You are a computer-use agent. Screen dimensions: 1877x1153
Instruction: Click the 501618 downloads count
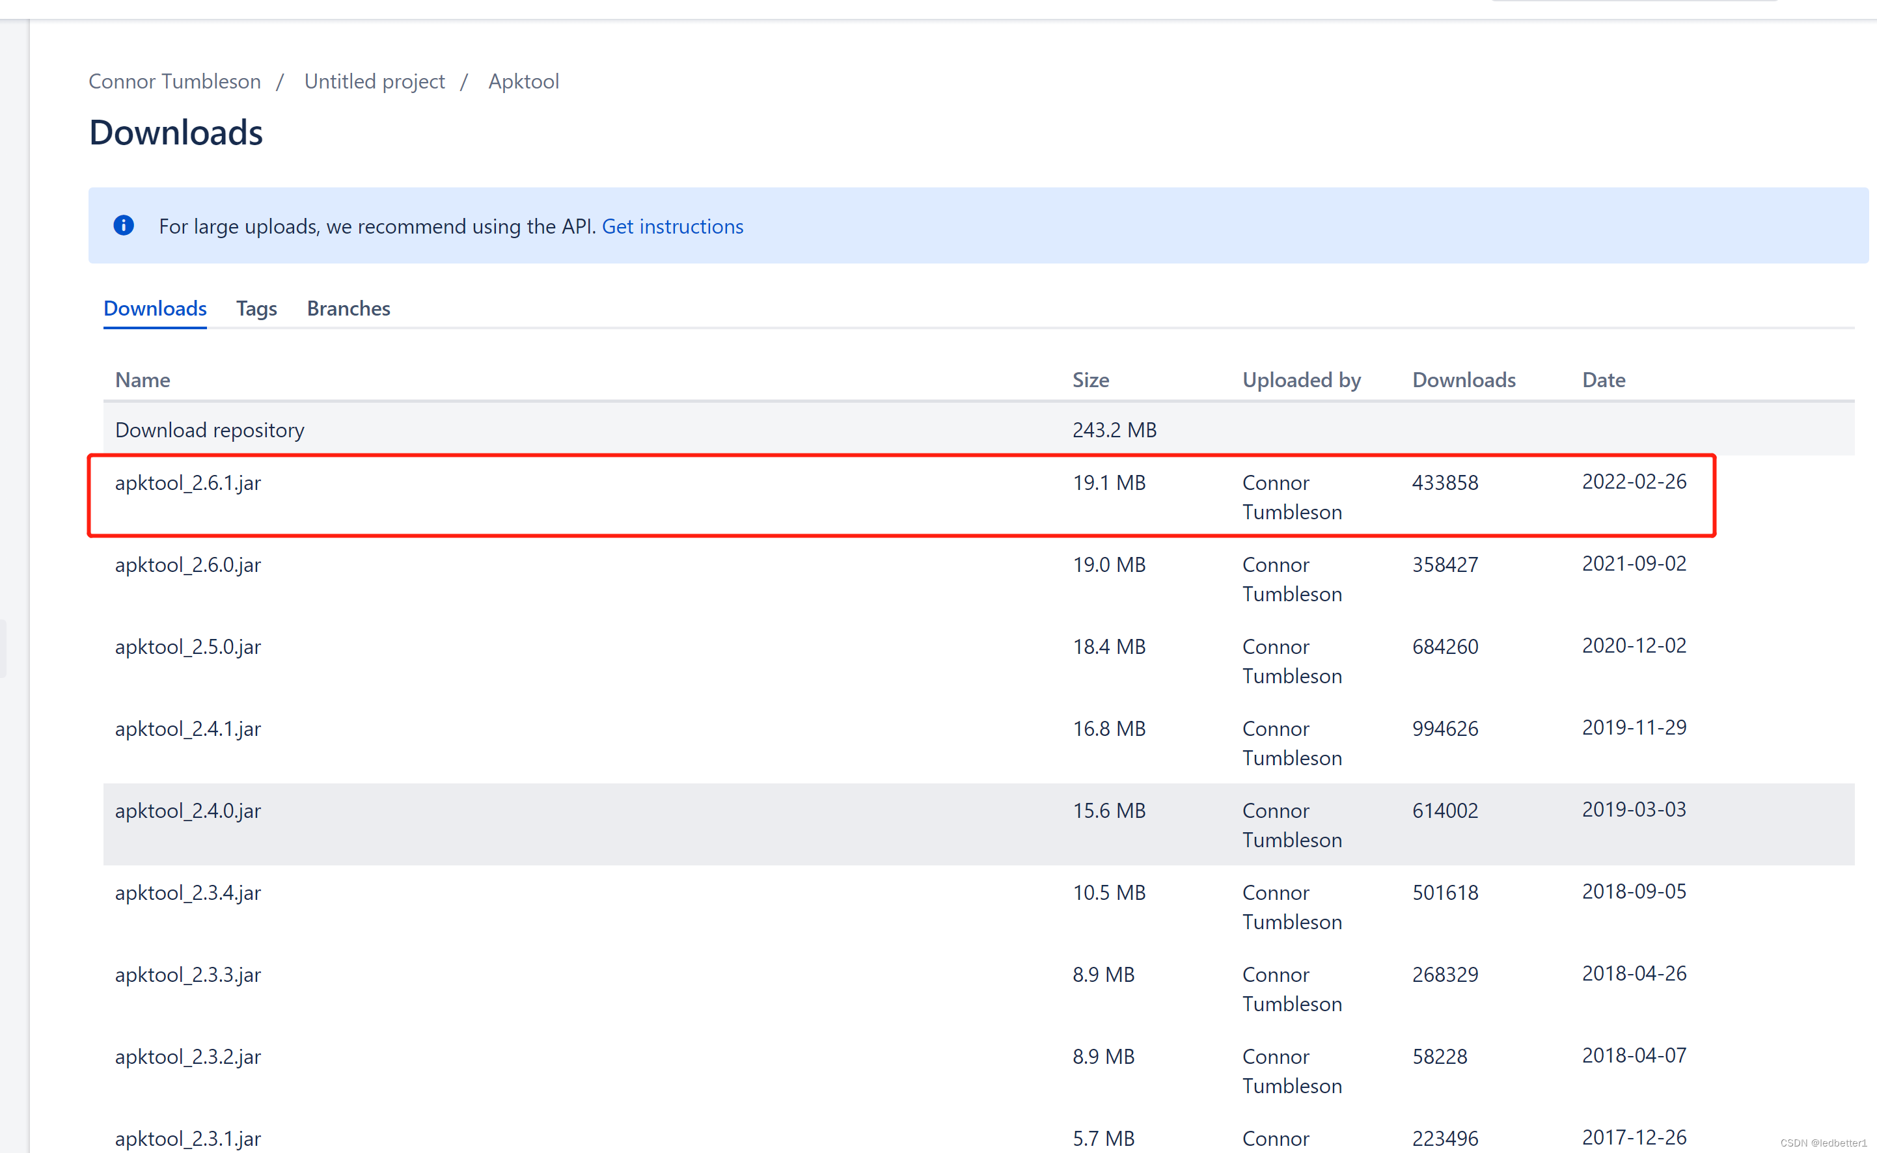1445,893
